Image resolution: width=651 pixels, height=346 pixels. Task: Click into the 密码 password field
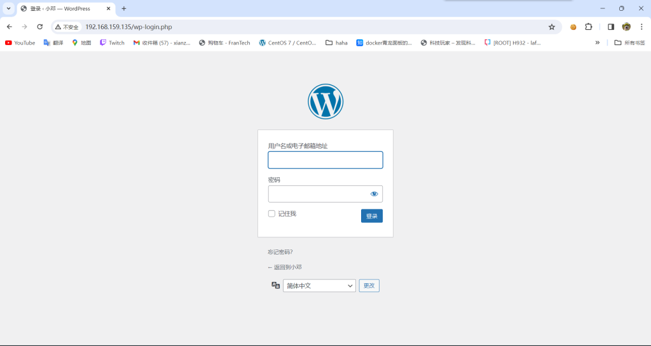pos(317,194)
